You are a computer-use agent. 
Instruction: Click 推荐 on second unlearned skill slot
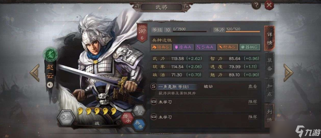coord(253,117)
